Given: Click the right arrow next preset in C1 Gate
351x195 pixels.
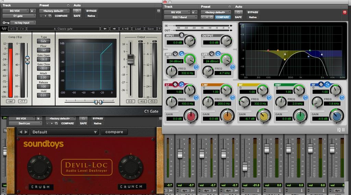Looking at the screenshot, I should (x=114, y=29).
